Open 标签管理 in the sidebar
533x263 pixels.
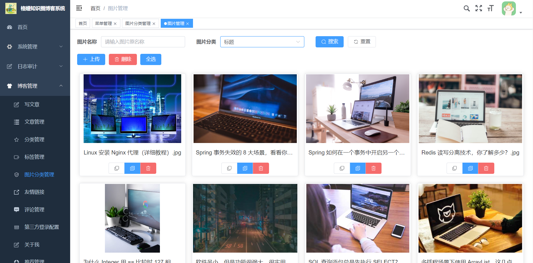click(35, 157)
